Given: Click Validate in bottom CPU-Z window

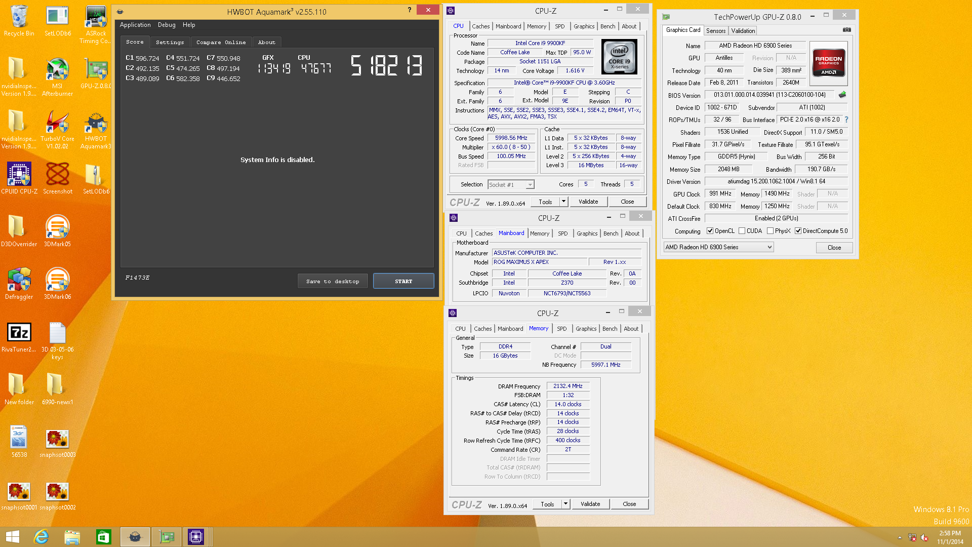Looking at the screenshot, I should (590, 504).
